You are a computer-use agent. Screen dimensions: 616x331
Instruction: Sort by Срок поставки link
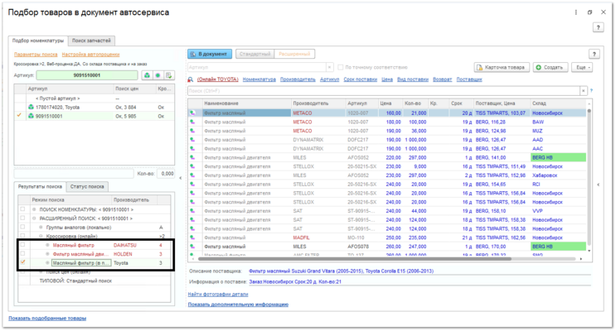point(361,79)
